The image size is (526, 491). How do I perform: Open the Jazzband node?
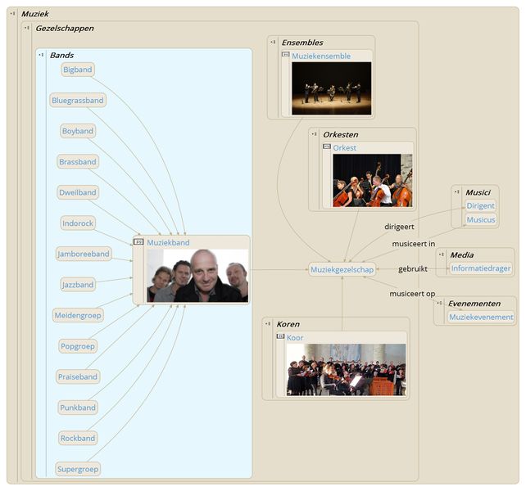tap(78, 285)
